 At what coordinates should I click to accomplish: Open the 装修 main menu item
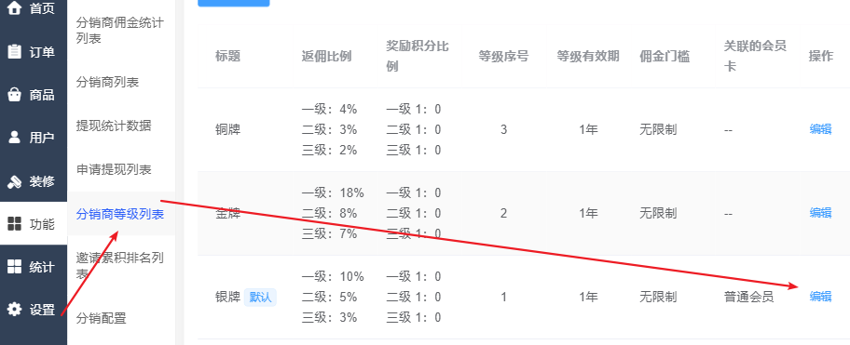(33, 181)
